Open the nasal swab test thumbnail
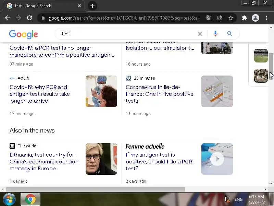The width and height of the screenshot is (274, 206). pyautogui.click(x=101, y=91)
